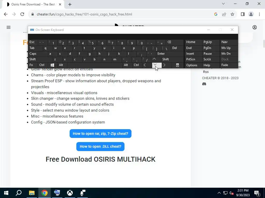Click the PgDn key
The width and height of the screenshot is (265, 198).
tap(211, 48)
